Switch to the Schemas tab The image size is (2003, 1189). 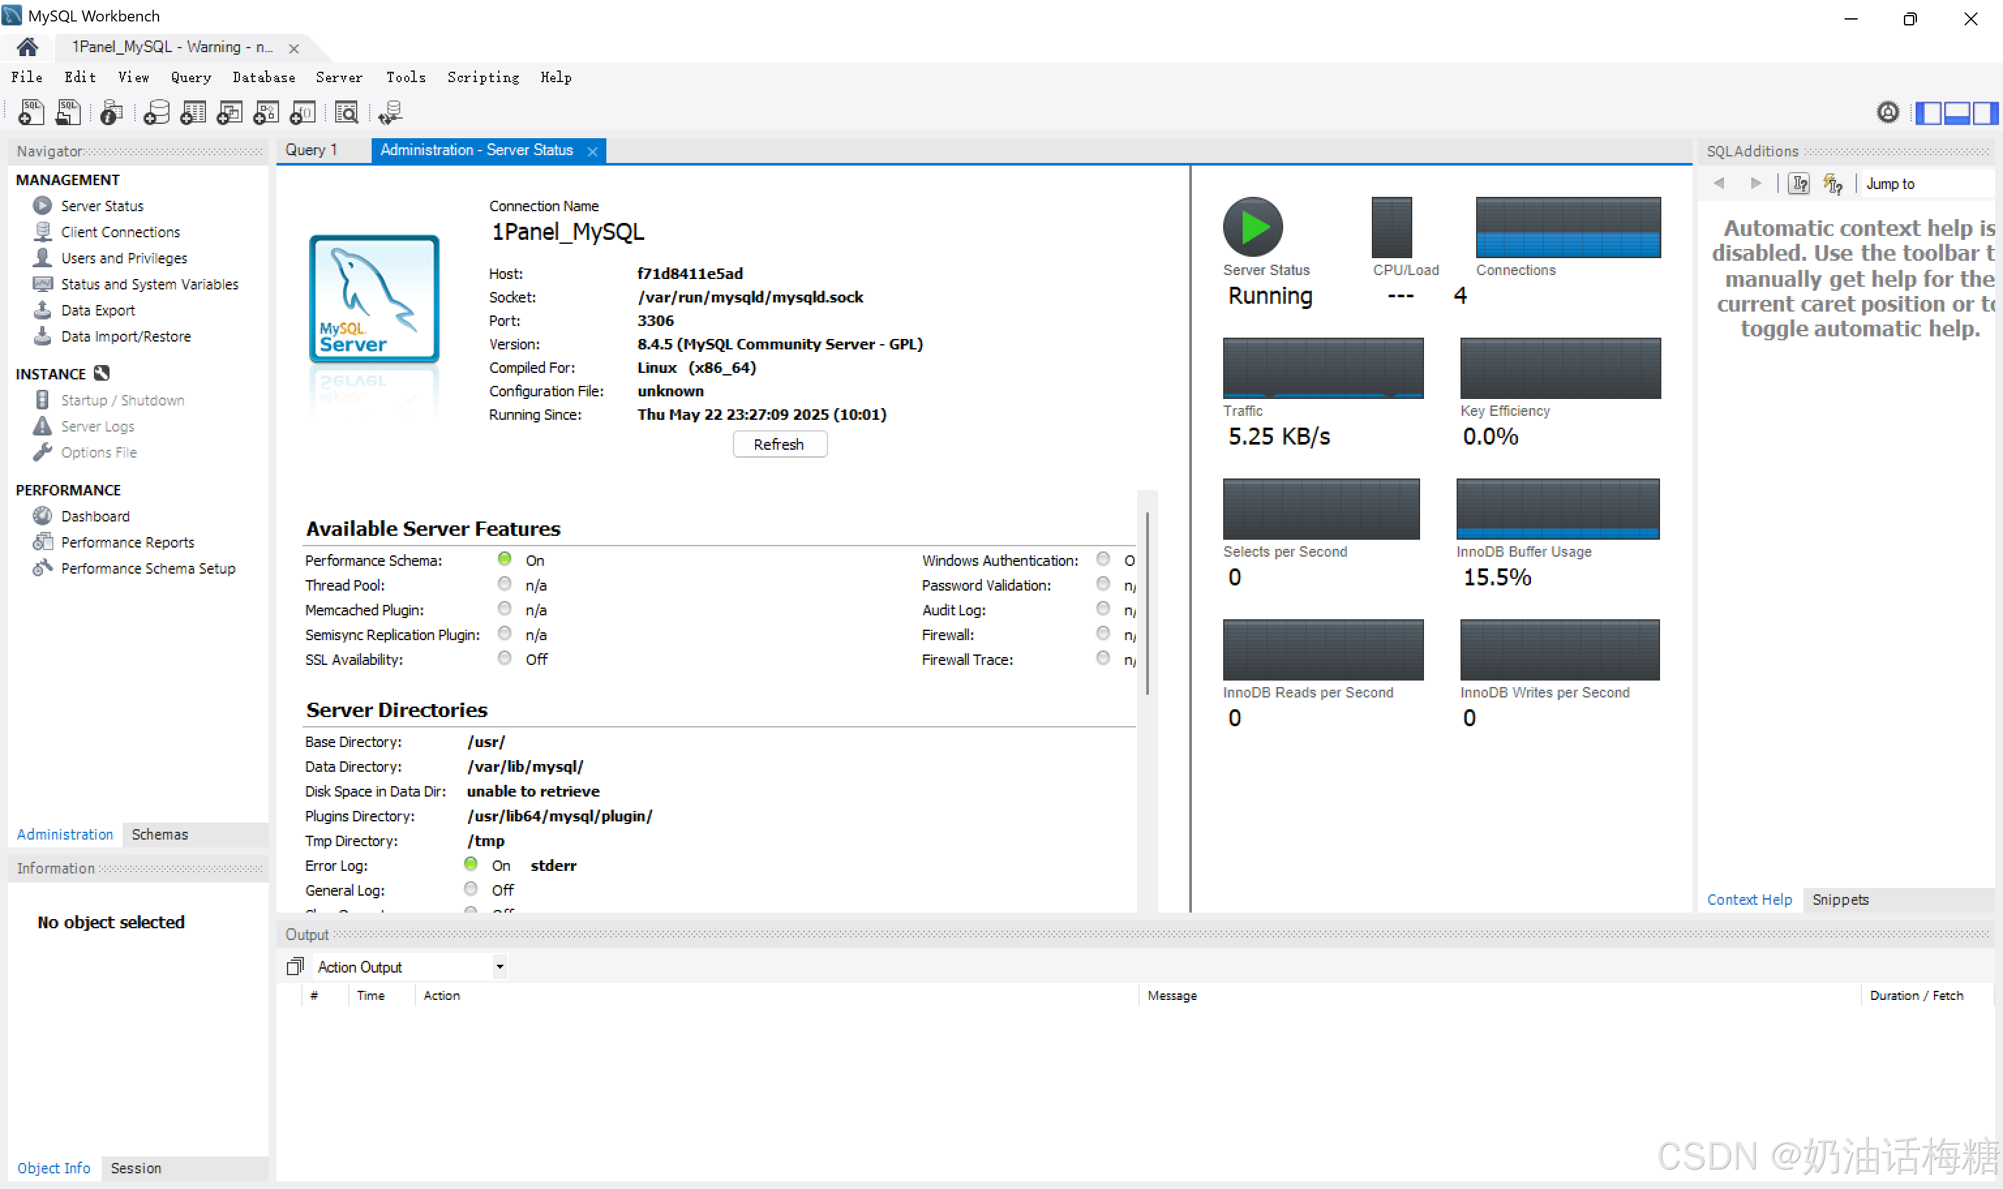tap(160, 834)
